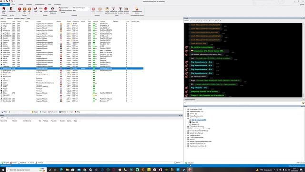Image resolution: width=305 pixels, height=172 pixels.
Task: Open File Explorer from taskbar
Action: pos(67,170)
